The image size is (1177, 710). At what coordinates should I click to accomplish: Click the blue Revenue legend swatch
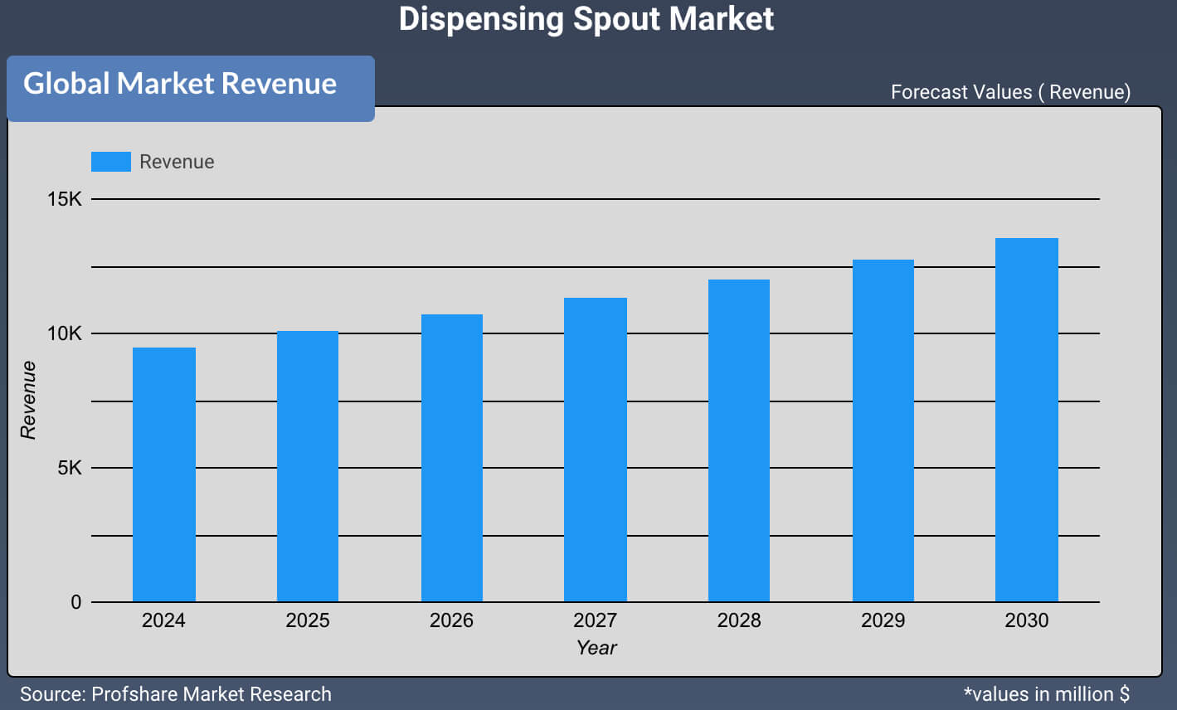click(x=111, y=162)
